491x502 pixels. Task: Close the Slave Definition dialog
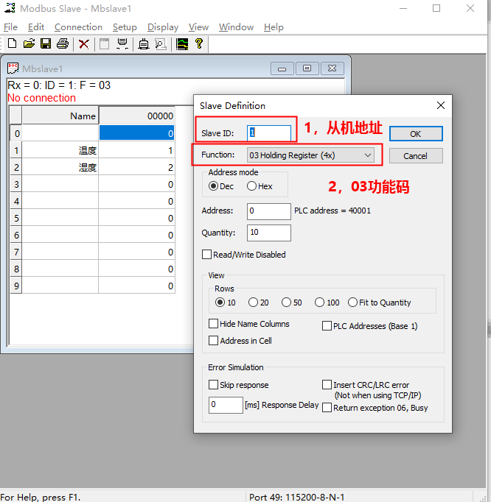tap(441, 105)
